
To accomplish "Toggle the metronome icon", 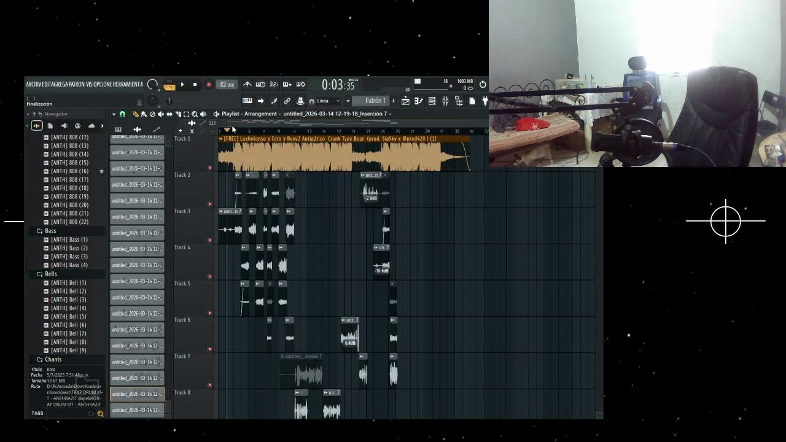I will 247,85.
